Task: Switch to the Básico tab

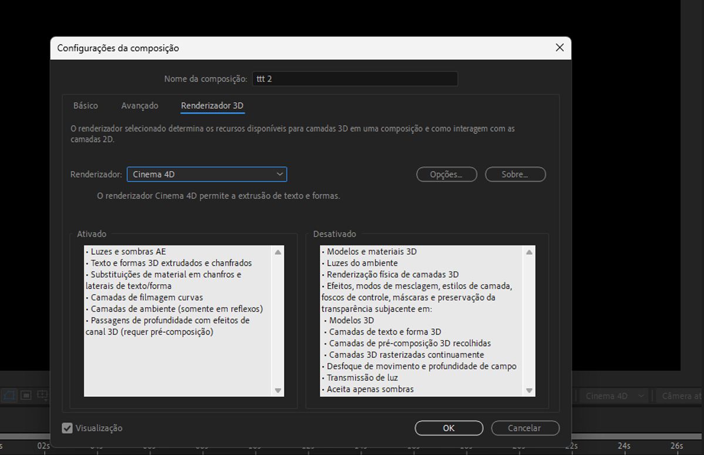Action: pos(85,106)
